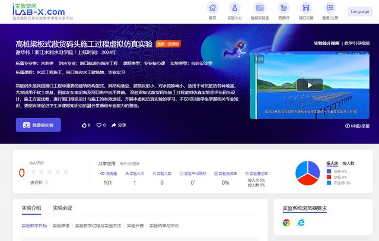379x241 pixels.
Task: Open the 登录/注册 login icon
Action: click(330, 8)
